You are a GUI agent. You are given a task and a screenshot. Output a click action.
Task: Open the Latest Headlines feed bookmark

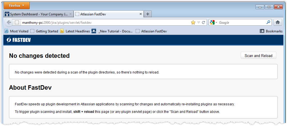pos(75,31)
